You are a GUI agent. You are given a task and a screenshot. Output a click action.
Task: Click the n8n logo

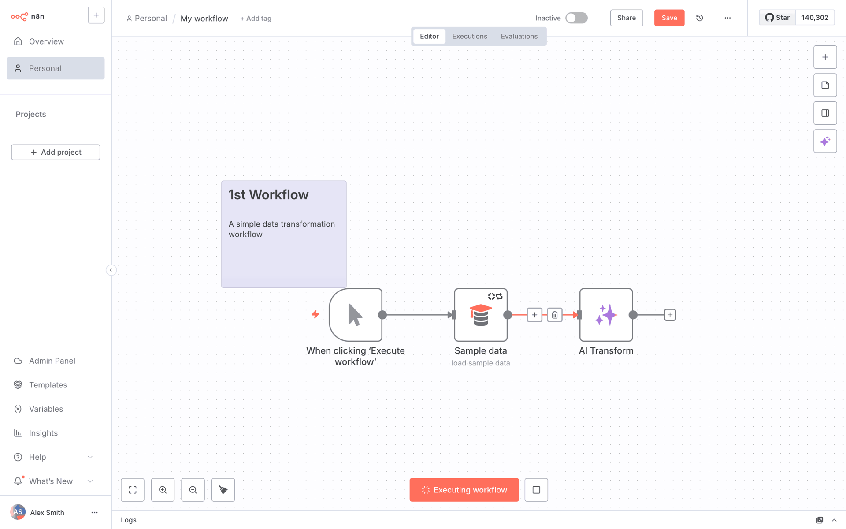tap(27, 16)
